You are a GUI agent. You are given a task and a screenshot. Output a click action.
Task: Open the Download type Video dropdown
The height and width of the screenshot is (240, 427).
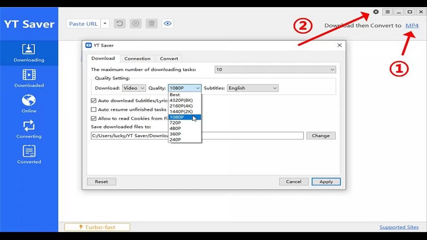(134, 88)
